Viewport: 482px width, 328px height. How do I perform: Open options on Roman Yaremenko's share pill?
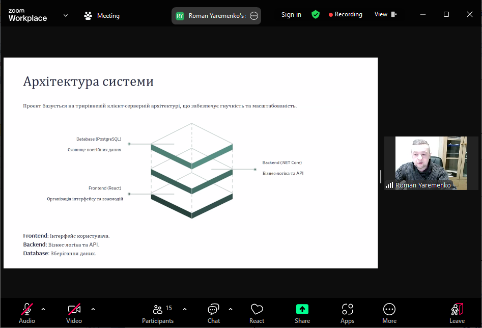(254, 16)
